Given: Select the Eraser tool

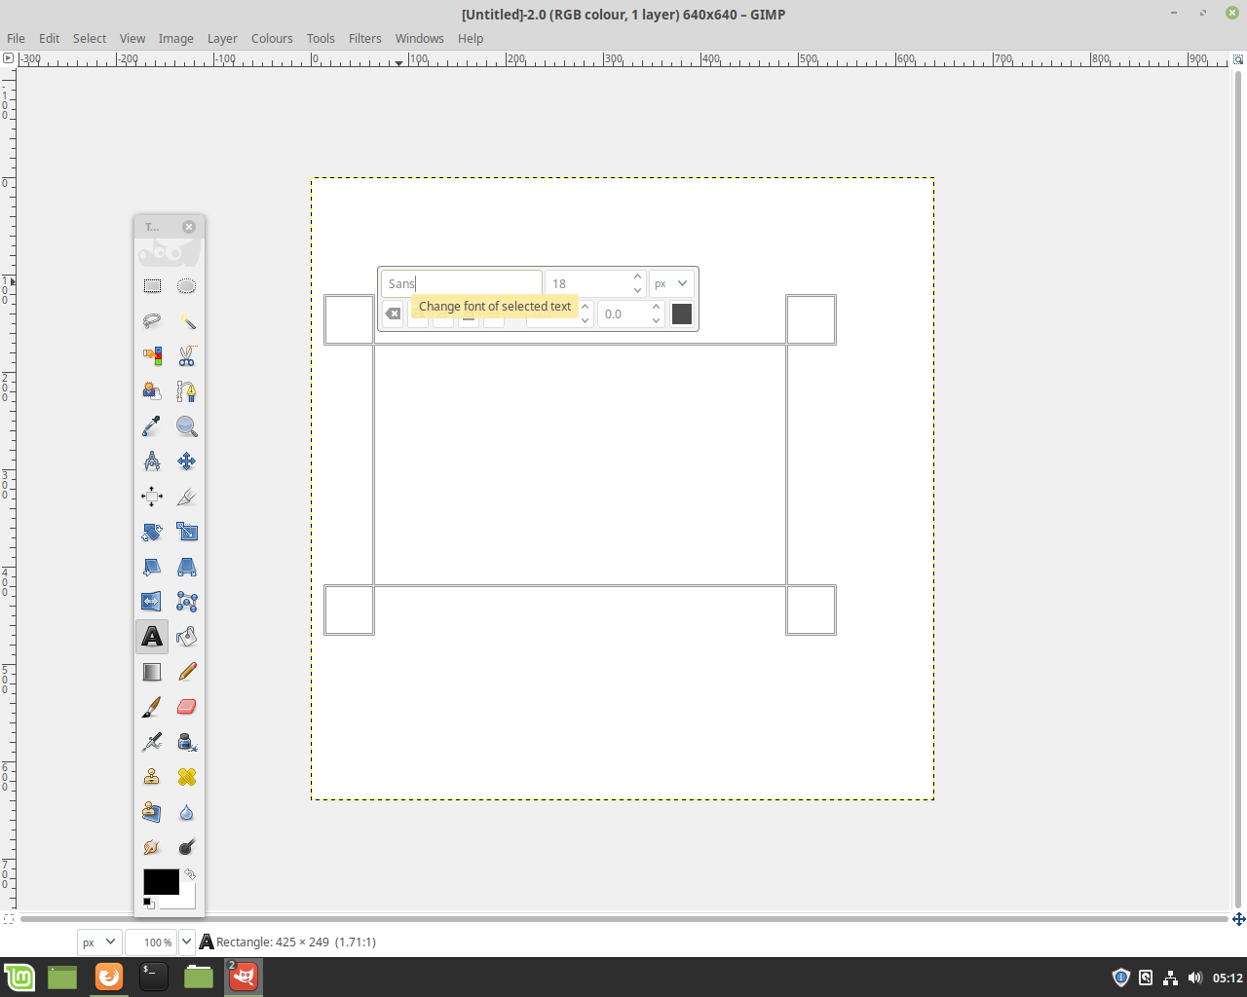Looking at the screenshot, I should (x=187, y=707).
